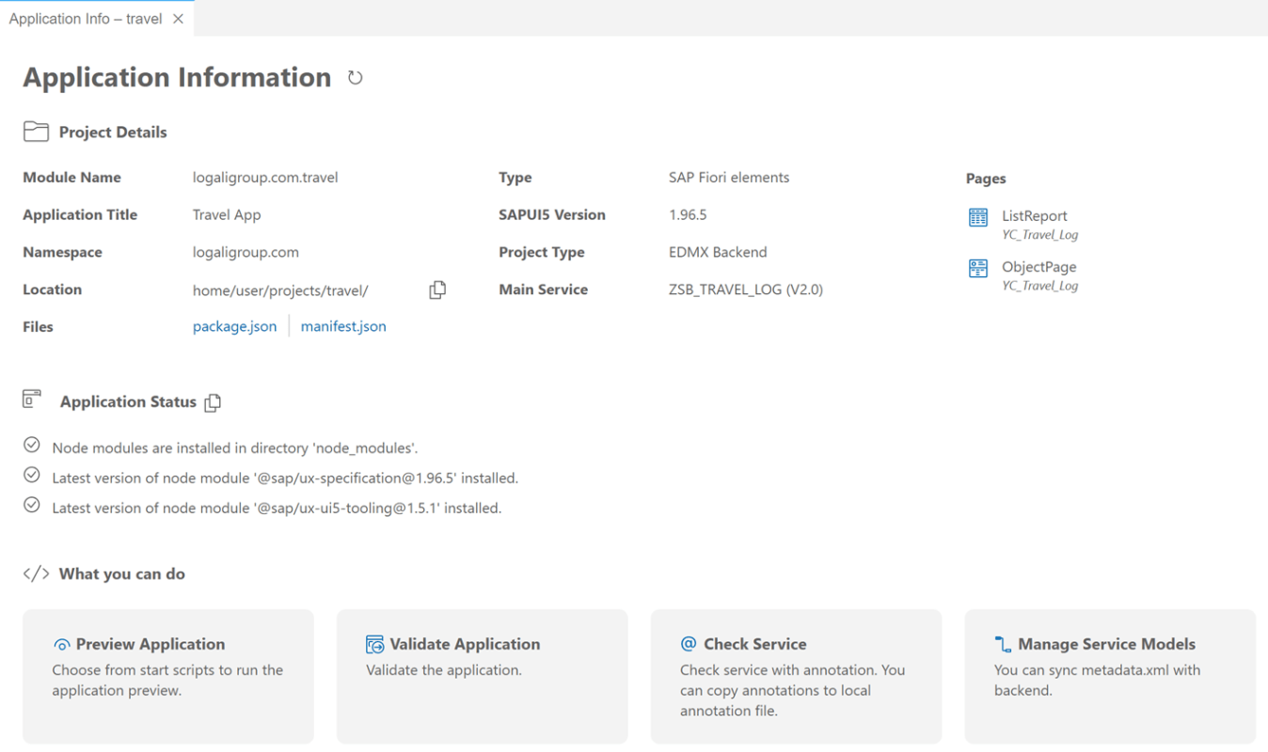
Task: Click the ListReport table icon
Action: point(978,217)
